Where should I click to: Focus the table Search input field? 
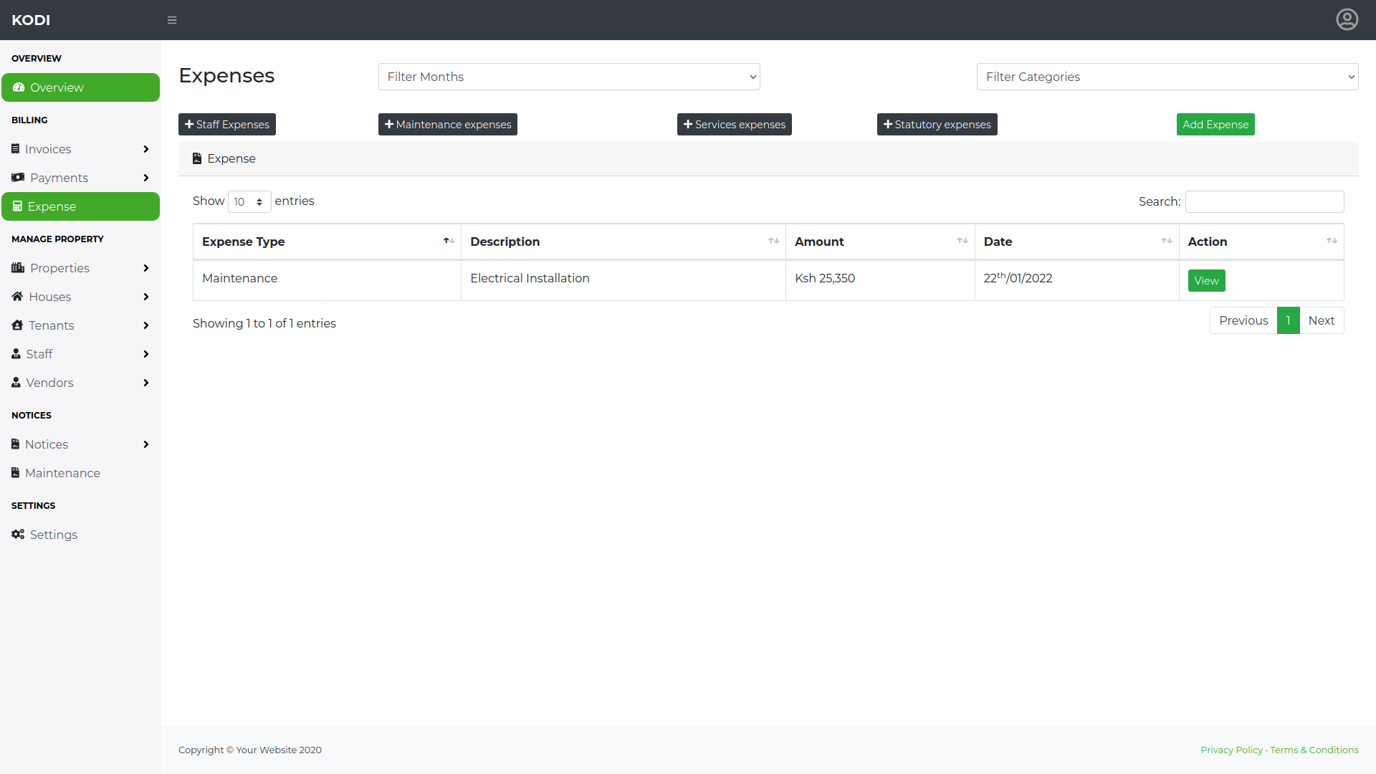coord(1264,202)
